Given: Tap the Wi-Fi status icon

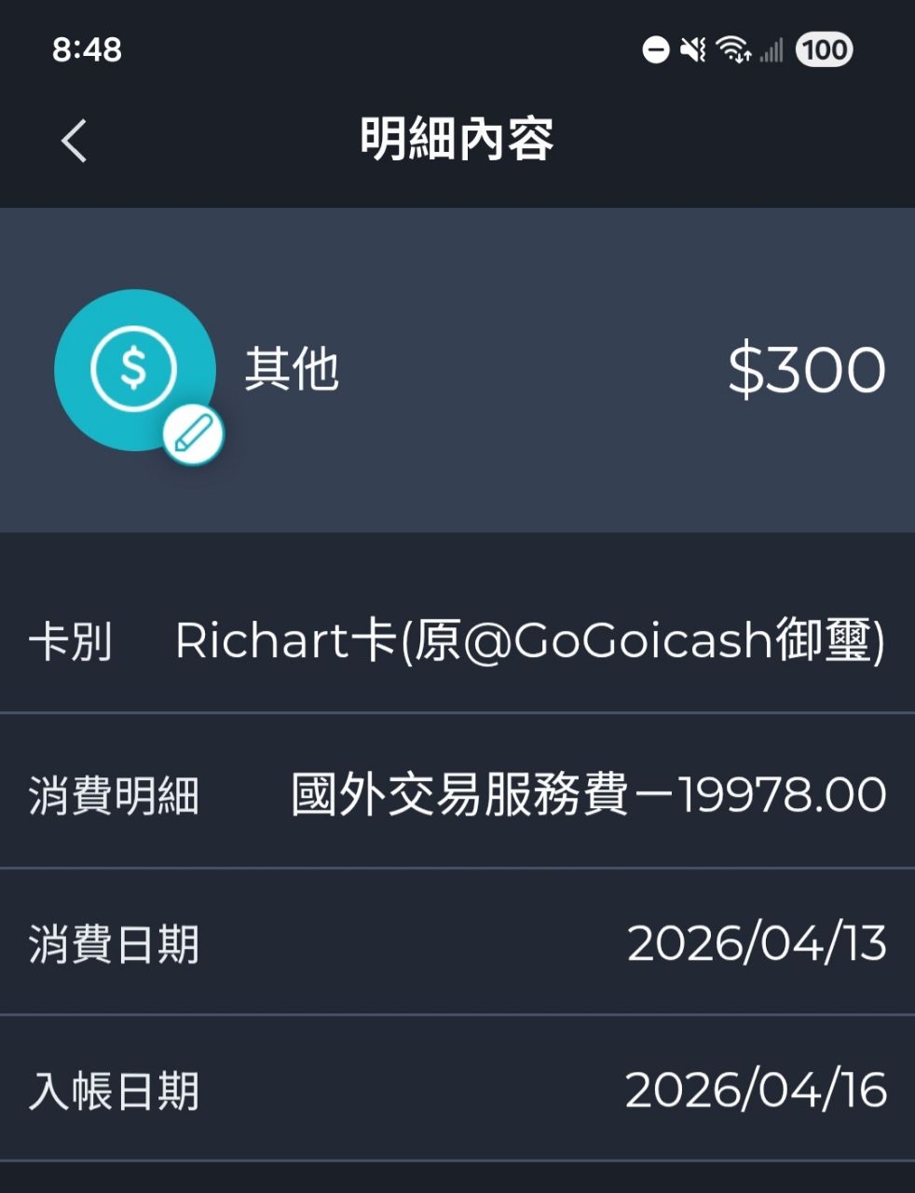Looking at the screenshot, I should coord(734,49).
